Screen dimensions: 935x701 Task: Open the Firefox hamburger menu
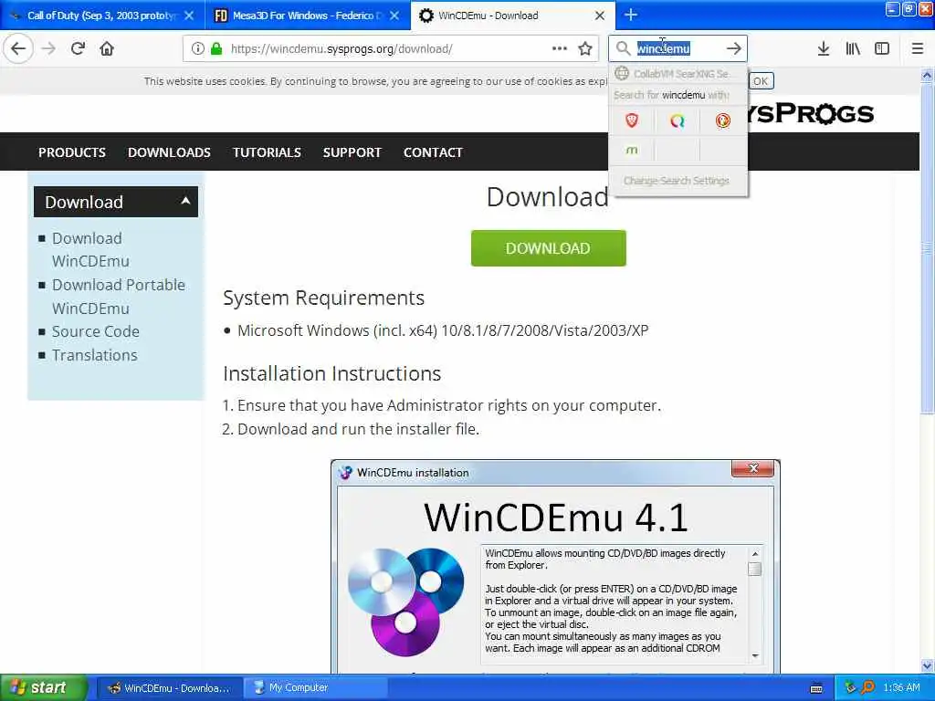[x=918, y=48]
